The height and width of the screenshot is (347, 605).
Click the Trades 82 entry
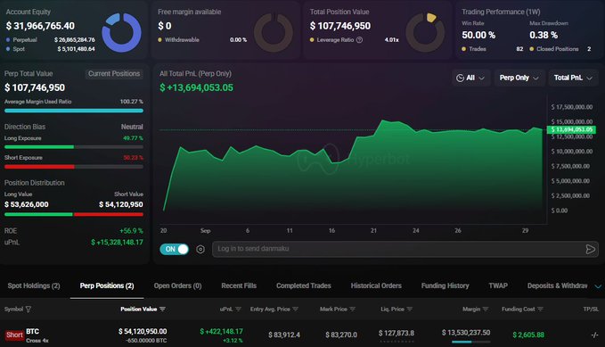pos(493,49)
